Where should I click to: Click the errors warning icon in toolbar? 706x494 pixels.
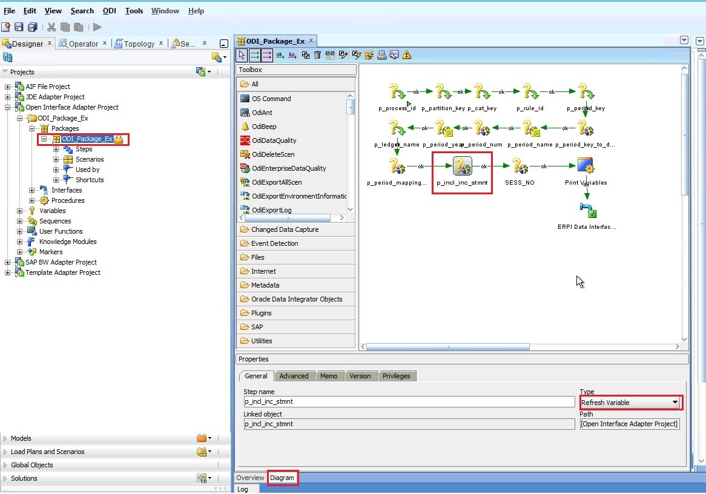point(407,55)
